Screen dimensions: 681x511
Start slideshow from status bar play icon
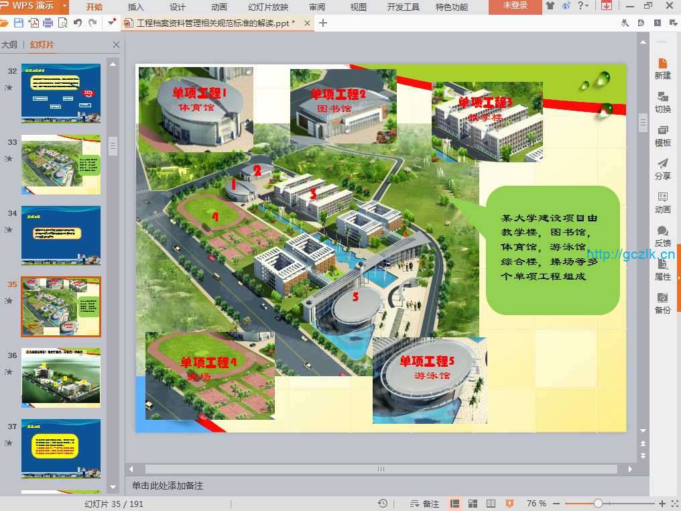pyautogui.click(x=509, y=504)
